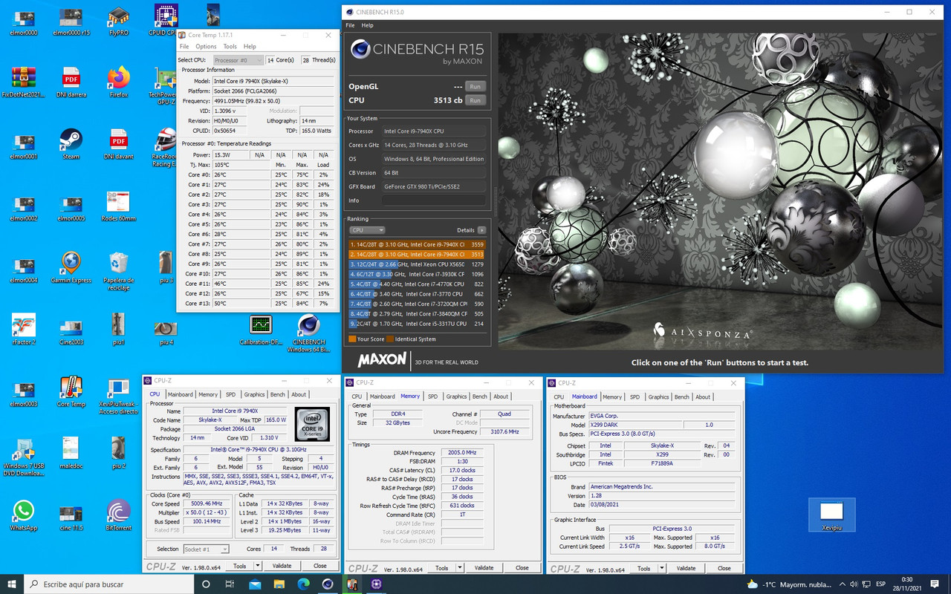This screenshot has width=951, height=594.
Task: Select the i7-3930K ranking row in Cinebench
Action: click(x=417, y=274)
